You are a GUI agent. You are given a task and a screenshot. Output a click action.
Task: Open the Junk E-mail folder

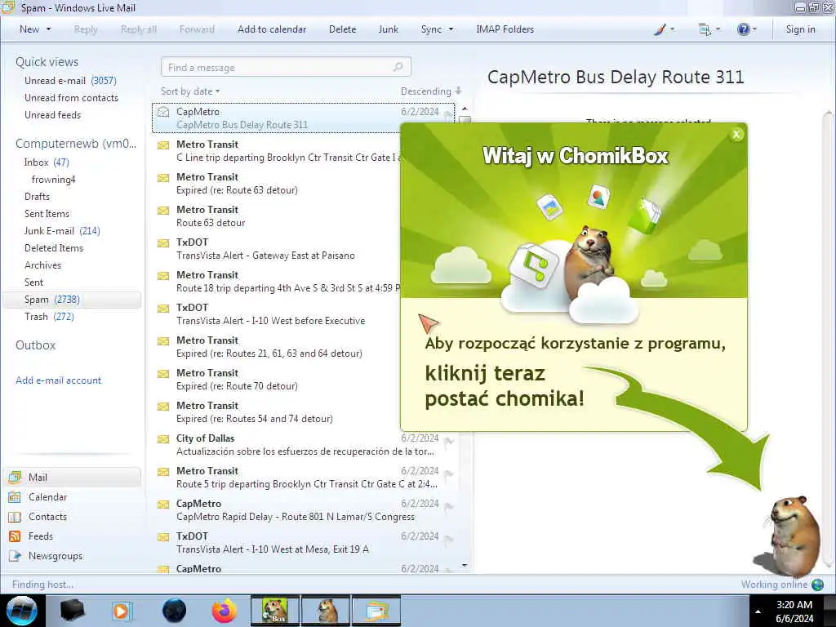[x=62, y=230]
